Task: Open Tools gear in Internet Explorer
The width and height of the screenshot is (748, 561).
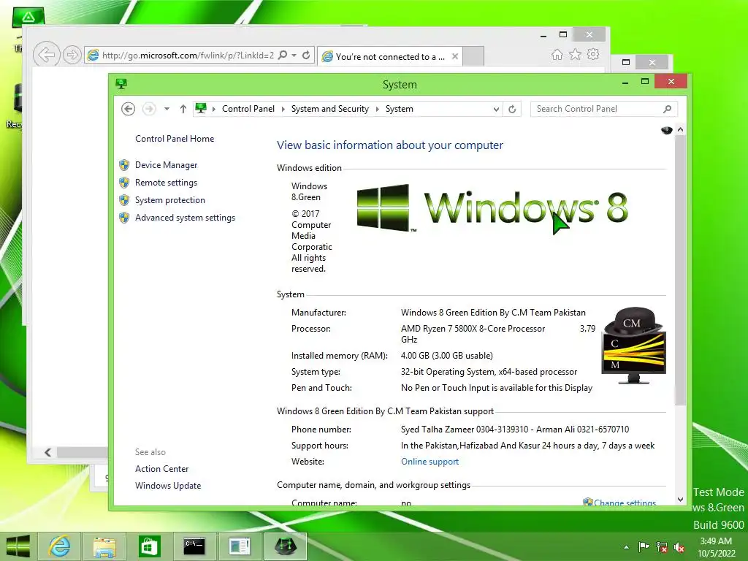Action: tap(593, 54)
